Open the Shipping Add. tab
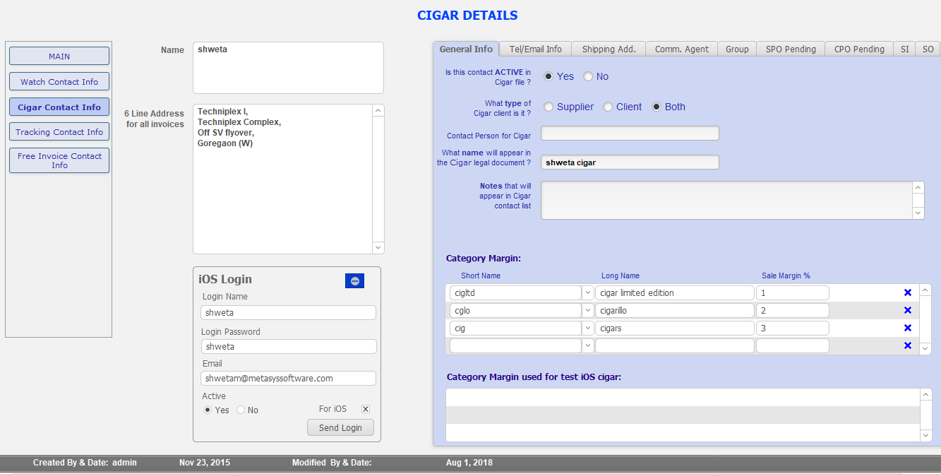 coord(609,49)
